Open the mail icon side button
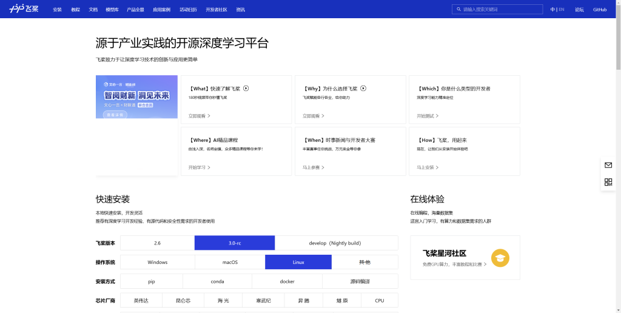The image size is (621, 313). [608, 165]
